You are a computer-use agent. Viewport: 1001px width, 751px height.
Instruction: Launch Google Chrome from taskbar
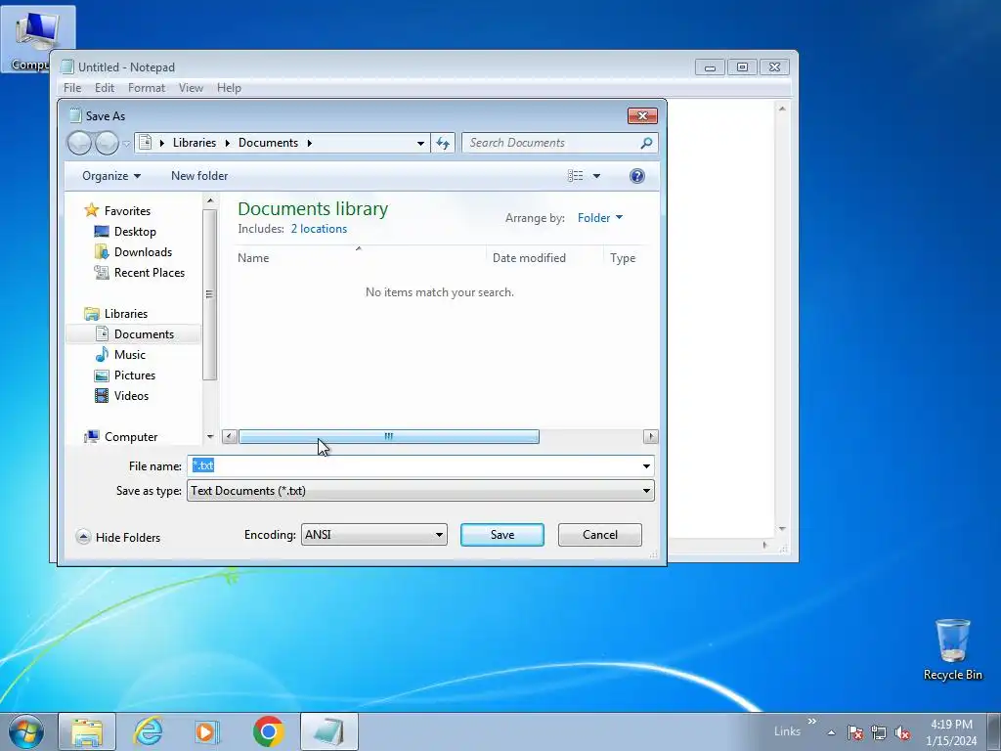coord(269,731)
